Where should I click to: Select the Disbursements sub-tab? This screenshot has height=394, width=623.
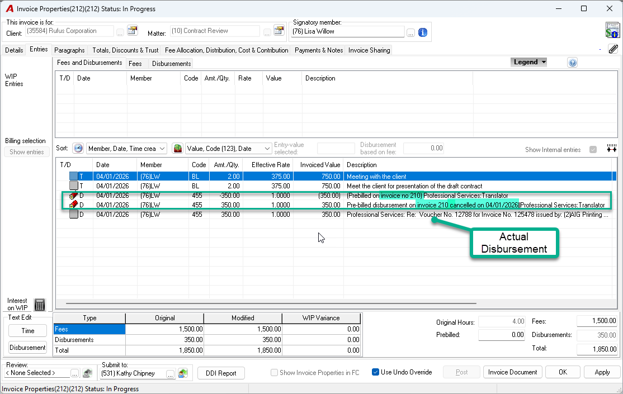(x=171, y=64)
